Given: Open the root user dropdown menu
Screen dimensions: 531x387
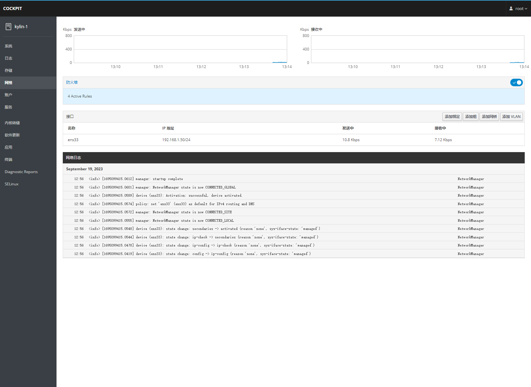Looking at the screenshot, I should tap(518, 9).
